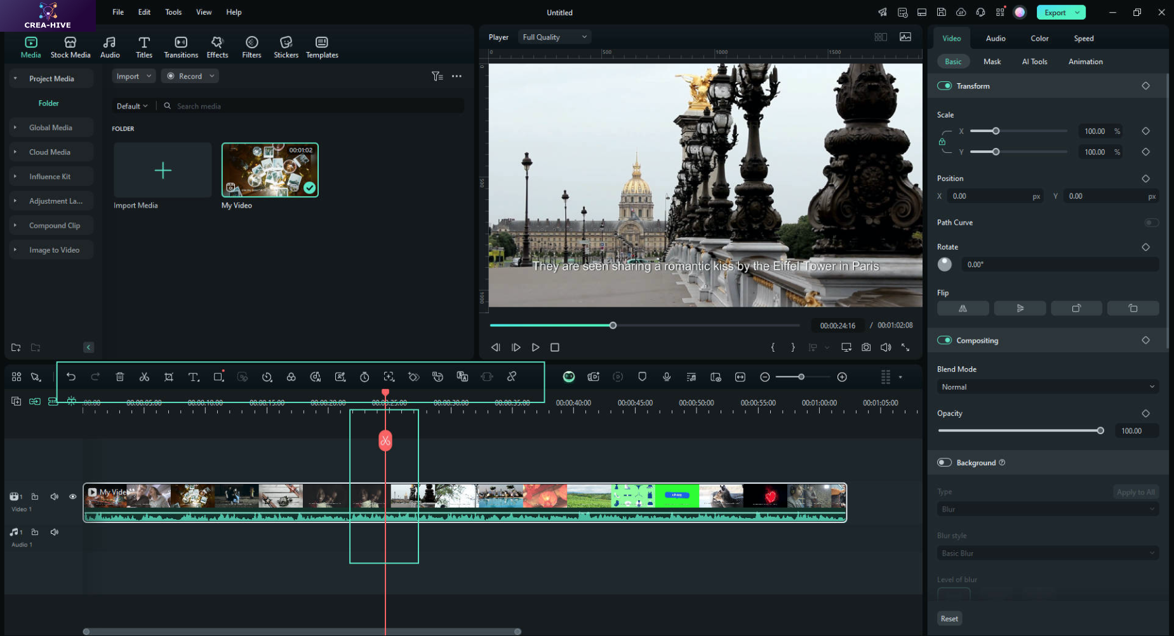
Task: Click the Reset button
Action: pyautogui.click(x=949, y=619)
